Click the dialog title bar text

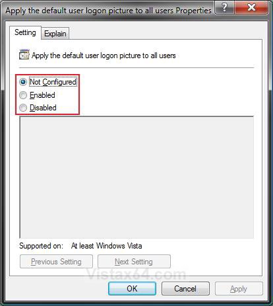108,11
